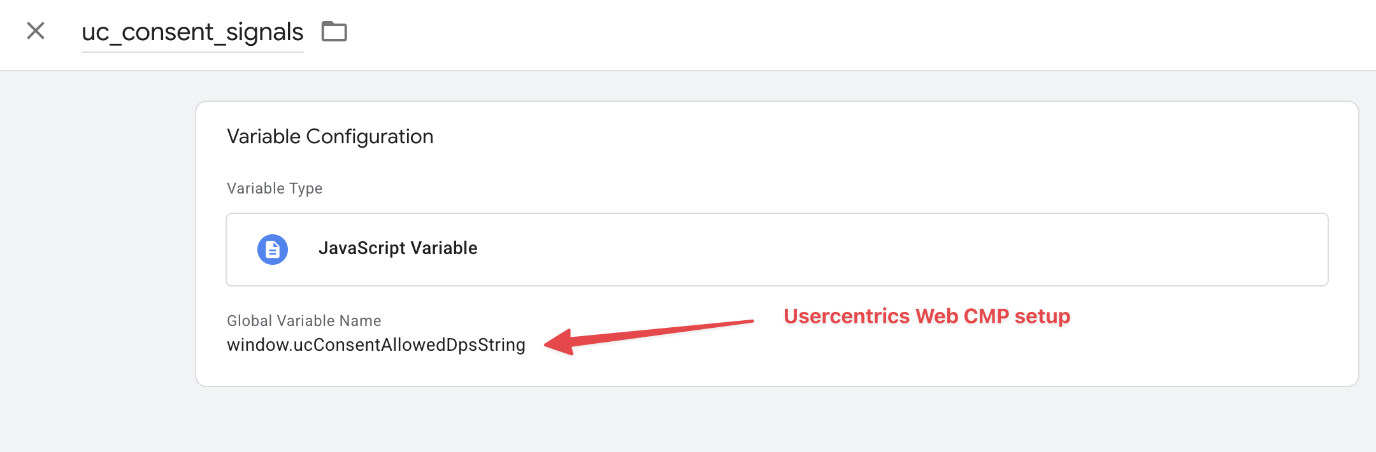
Task: Click the Global Variable Name label
Action: 304,321
